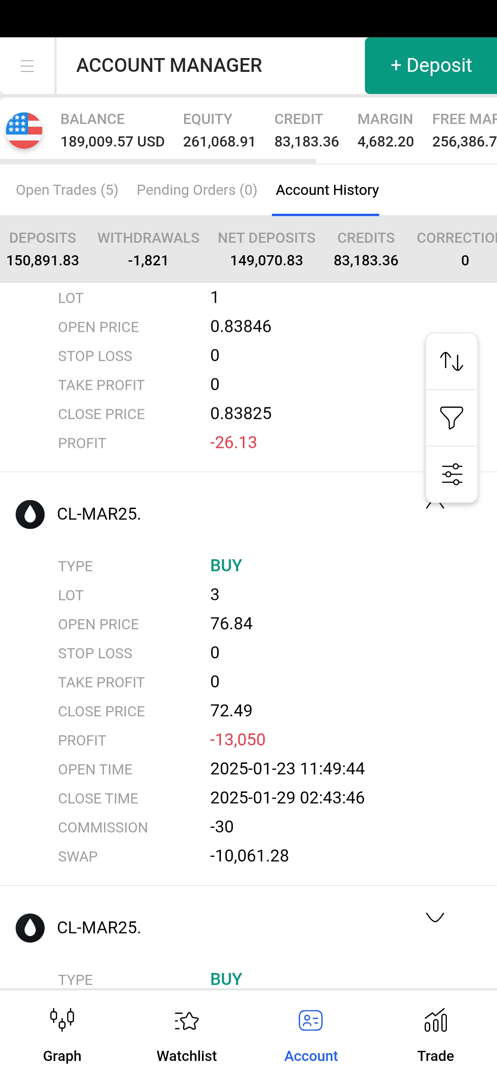Tap the Trade chart icon
This screenshot has height=1078, width=497.
(x=435, y=1020)
